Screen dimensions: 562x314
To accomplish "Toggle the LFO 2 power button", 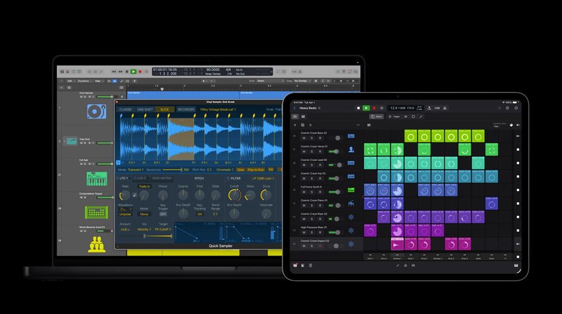I will click(135, 178).
